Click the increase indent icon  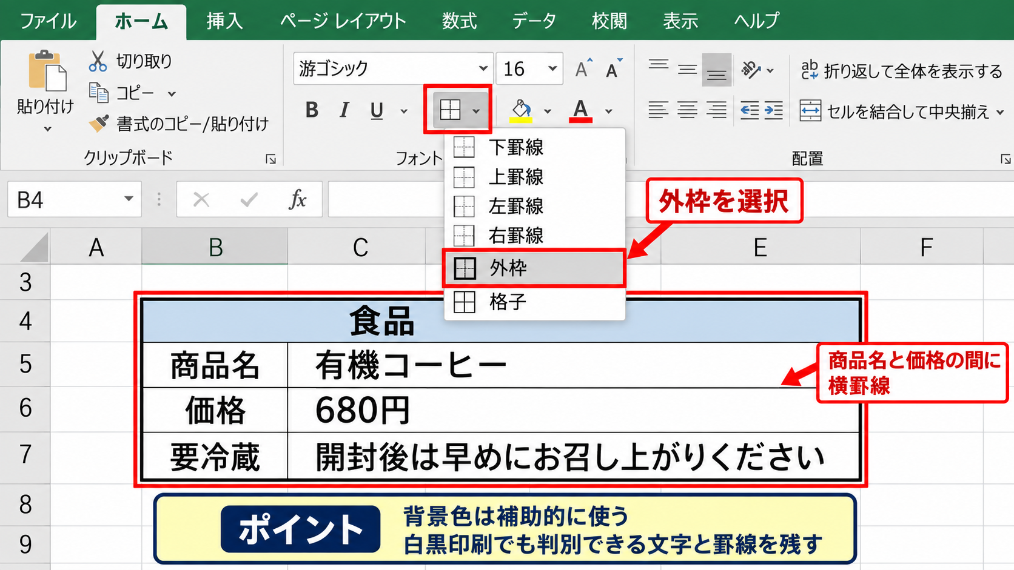[x=774, y=110]
